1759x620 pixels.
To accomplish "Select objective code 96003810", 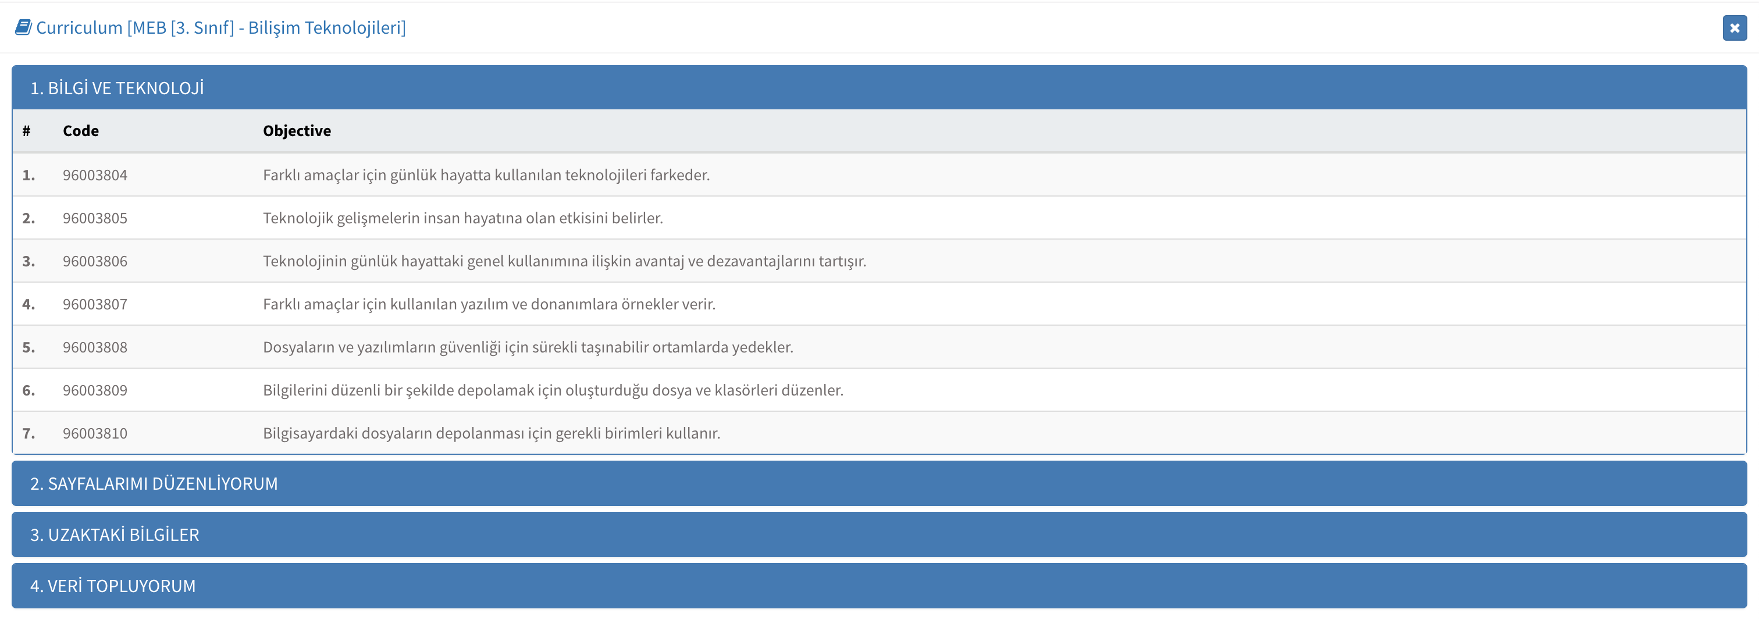I will point(95,433).
